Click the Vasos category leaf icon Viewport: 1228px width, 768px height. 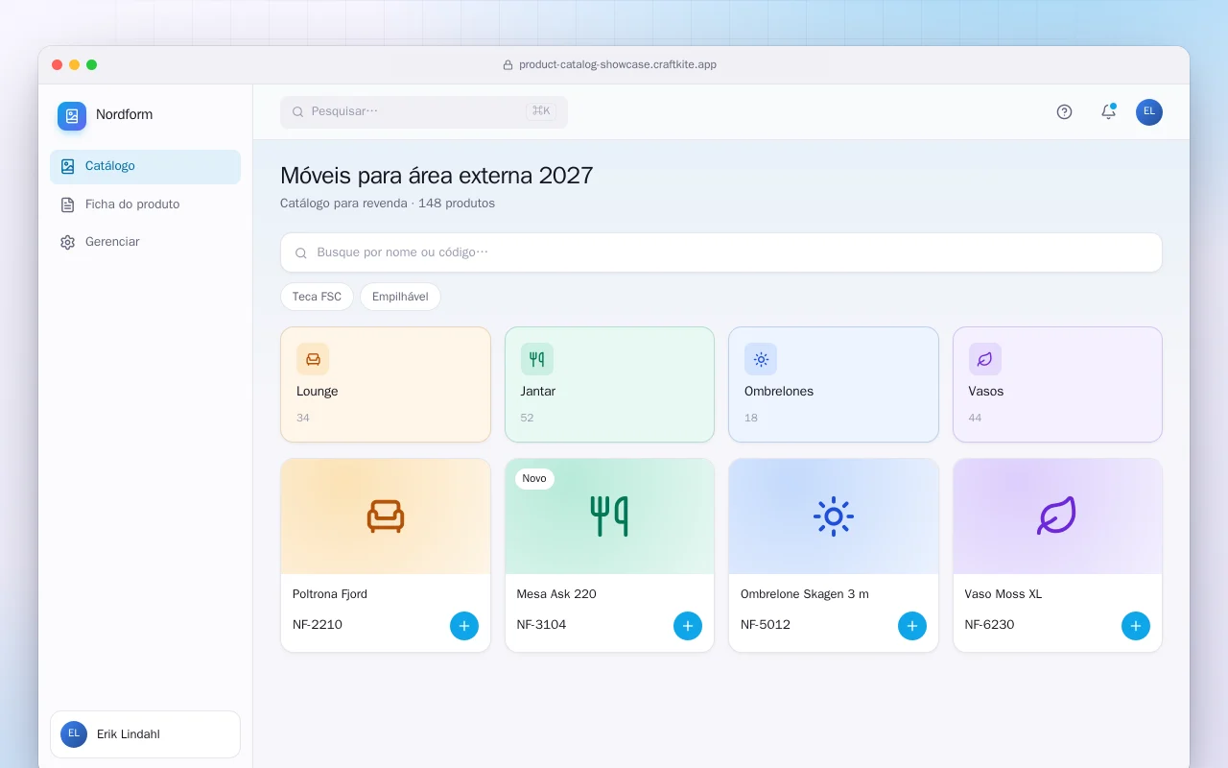point(985,359)
